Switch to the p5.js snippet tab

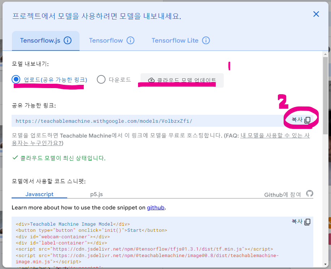[x=96, y=194]
